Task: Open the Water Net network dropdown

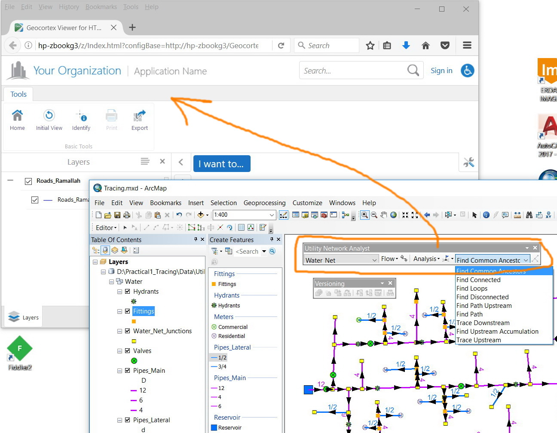Action: pyautogui.click(x=341, y=260)
